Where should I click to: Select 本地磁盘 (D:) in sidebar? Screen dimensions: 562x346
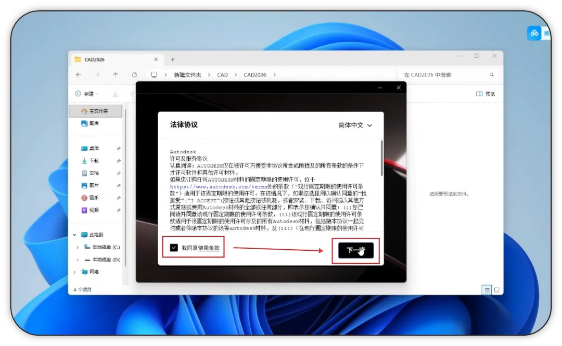pyautogui.click(x=102, y=260)
